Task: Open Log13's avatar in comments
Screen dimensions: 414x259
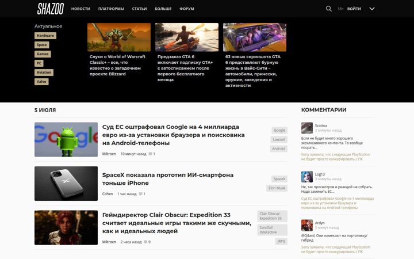Action: (307, 177)
